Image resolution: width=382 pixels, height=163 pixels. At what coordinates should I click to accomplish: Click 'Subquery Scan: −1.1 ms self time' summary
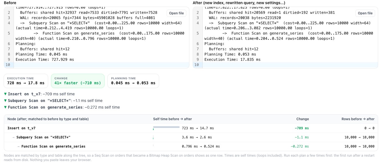click(x=55, y=101)
